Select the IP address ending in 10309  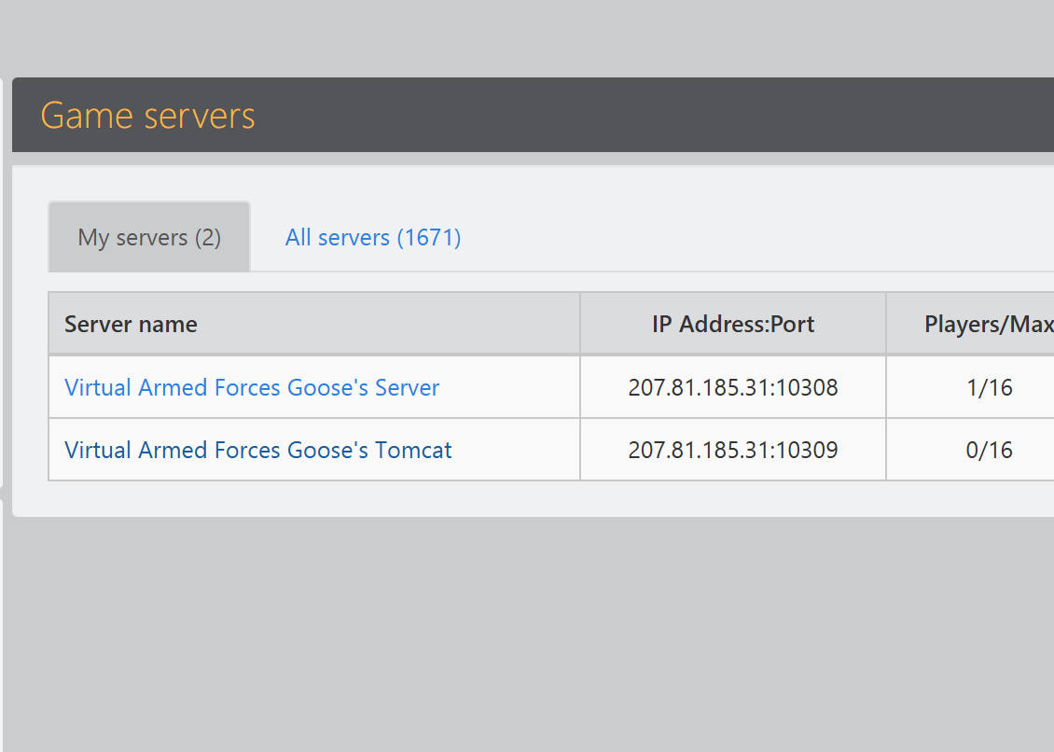[x=733, y=450]
